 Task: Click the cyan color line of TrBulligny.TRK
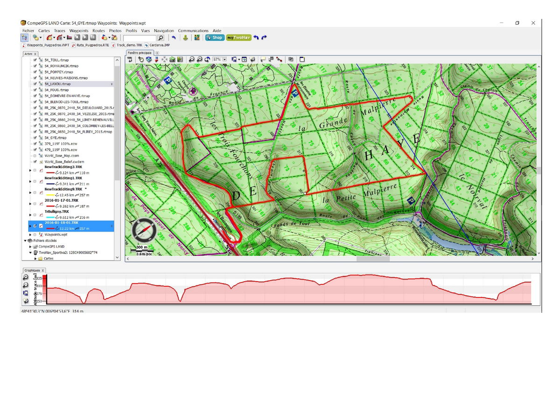[x=50, y=218]
